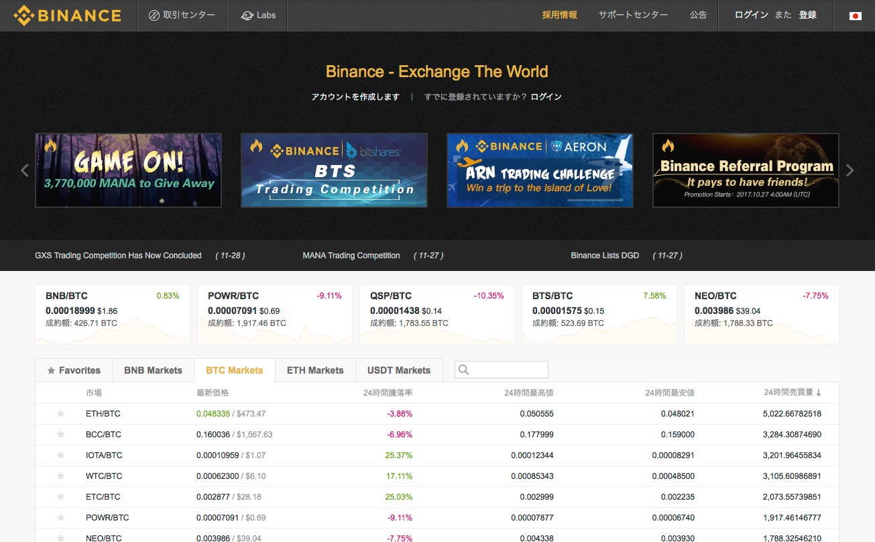This screenshot has width=875, height=542.
Task: Open the ARN Trading Challenge banner
Action: [x=540, y=170]
